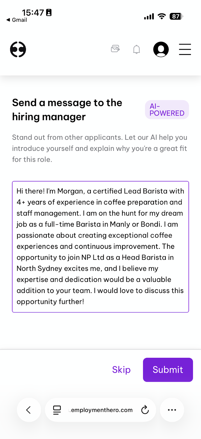The width and height of the screenshot is (201, 439).
Task: Tap the employmenthero.com address bar
Action: pos(100,410)
